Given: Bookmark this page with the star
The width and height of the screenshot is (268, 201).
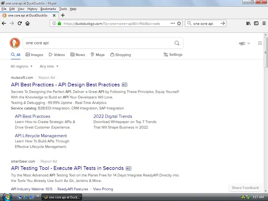Looking at the screenshot, I should point(179,23).
